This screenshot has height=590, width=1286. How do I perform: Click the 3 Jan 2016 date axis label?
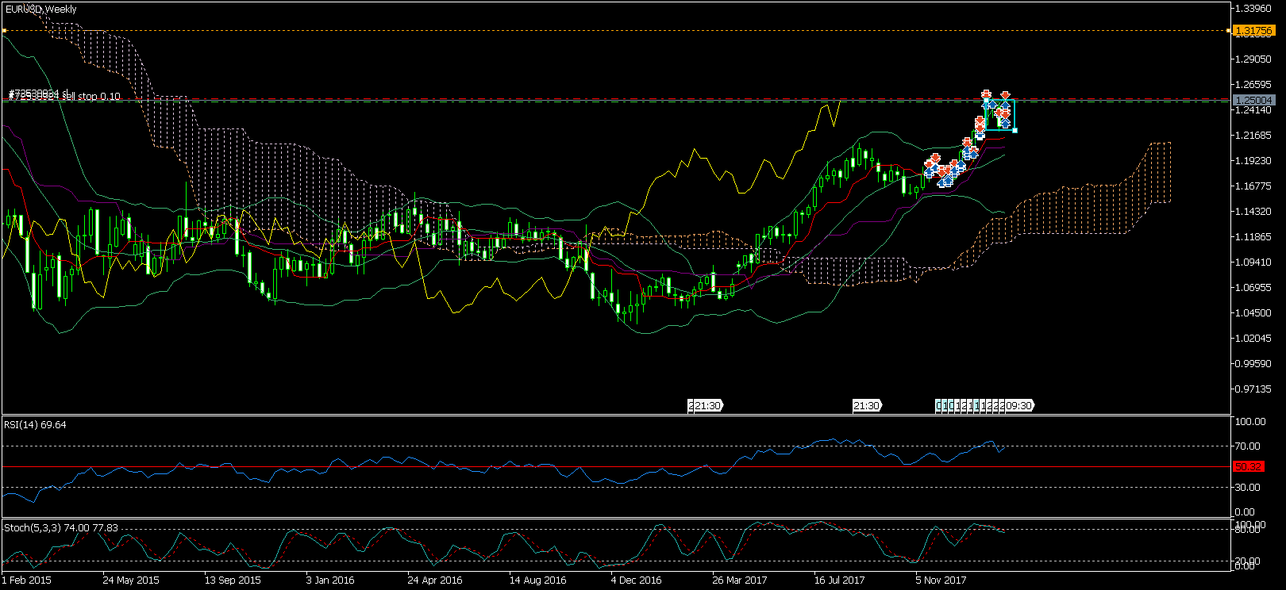tap(330, 580)
